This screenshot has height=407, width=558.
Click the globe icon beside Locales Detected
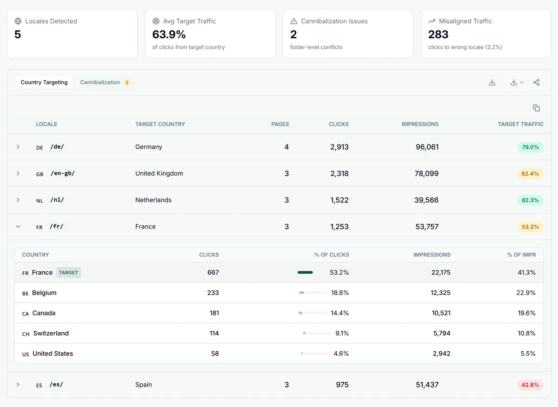point(18,21)
